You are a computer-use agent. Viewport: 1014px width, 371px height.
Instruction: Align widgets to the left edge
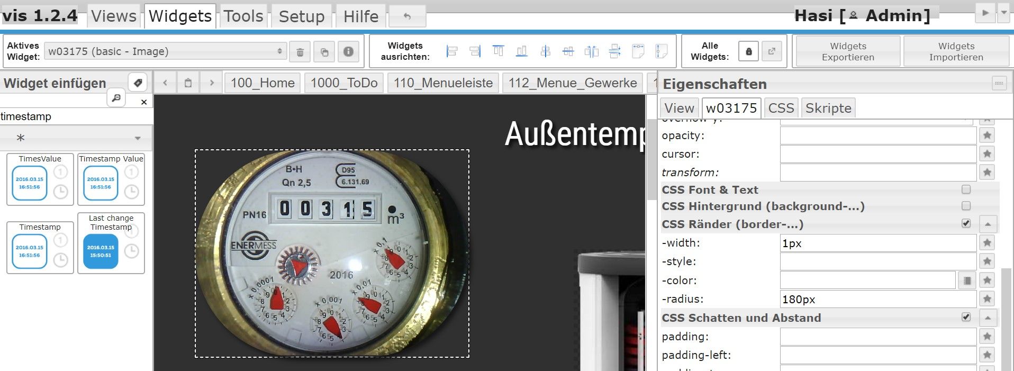(x=451, y=51)
